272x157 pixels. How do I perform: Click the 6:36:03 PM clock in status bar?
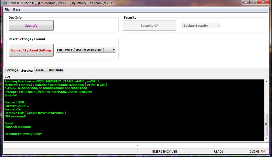257,151
